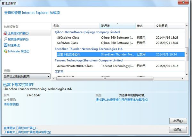The image size is (192, 137).
Task: Sort by the 名称 column header
Action: [x=76, y=26]
